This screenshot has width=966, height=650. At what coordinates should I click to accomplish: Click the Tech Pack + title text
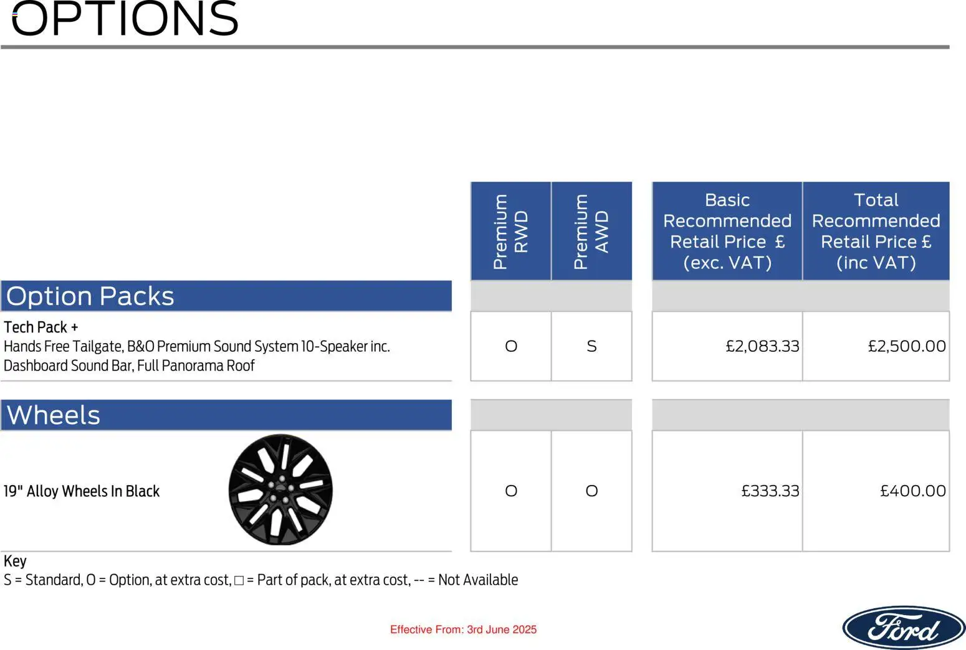41,327
